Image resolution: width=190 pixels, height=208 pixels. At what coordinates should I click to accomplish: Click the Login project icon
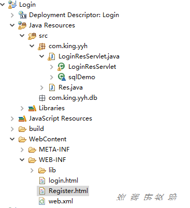(x=12, y=5)
